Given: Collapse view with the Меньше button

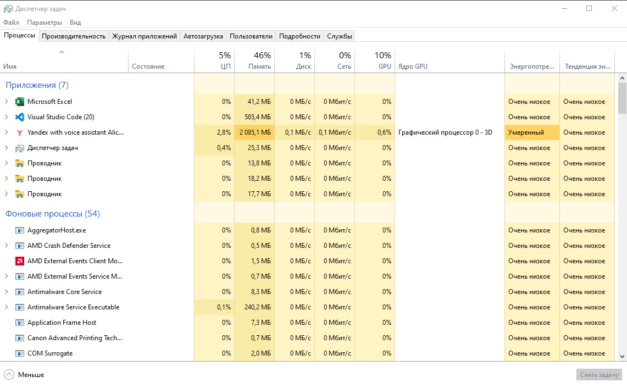Looking at the screenshot, I should [25, 375].
